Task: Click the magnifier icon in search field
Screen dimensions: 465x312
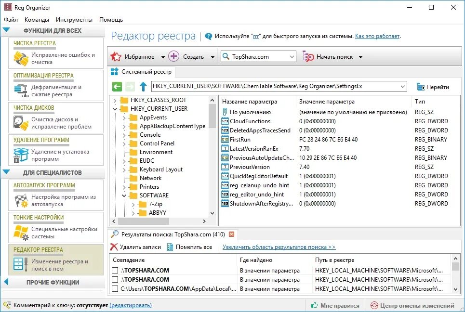Action: click(226, 56)
